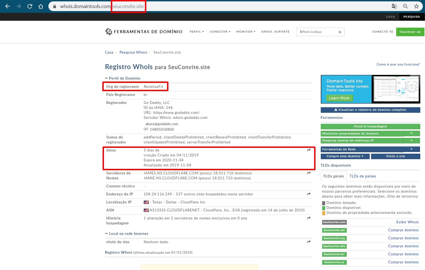Click the zoom magnifier icon in address bar
The height and width of the screenshot is (270, 425).
pos(405,6)
